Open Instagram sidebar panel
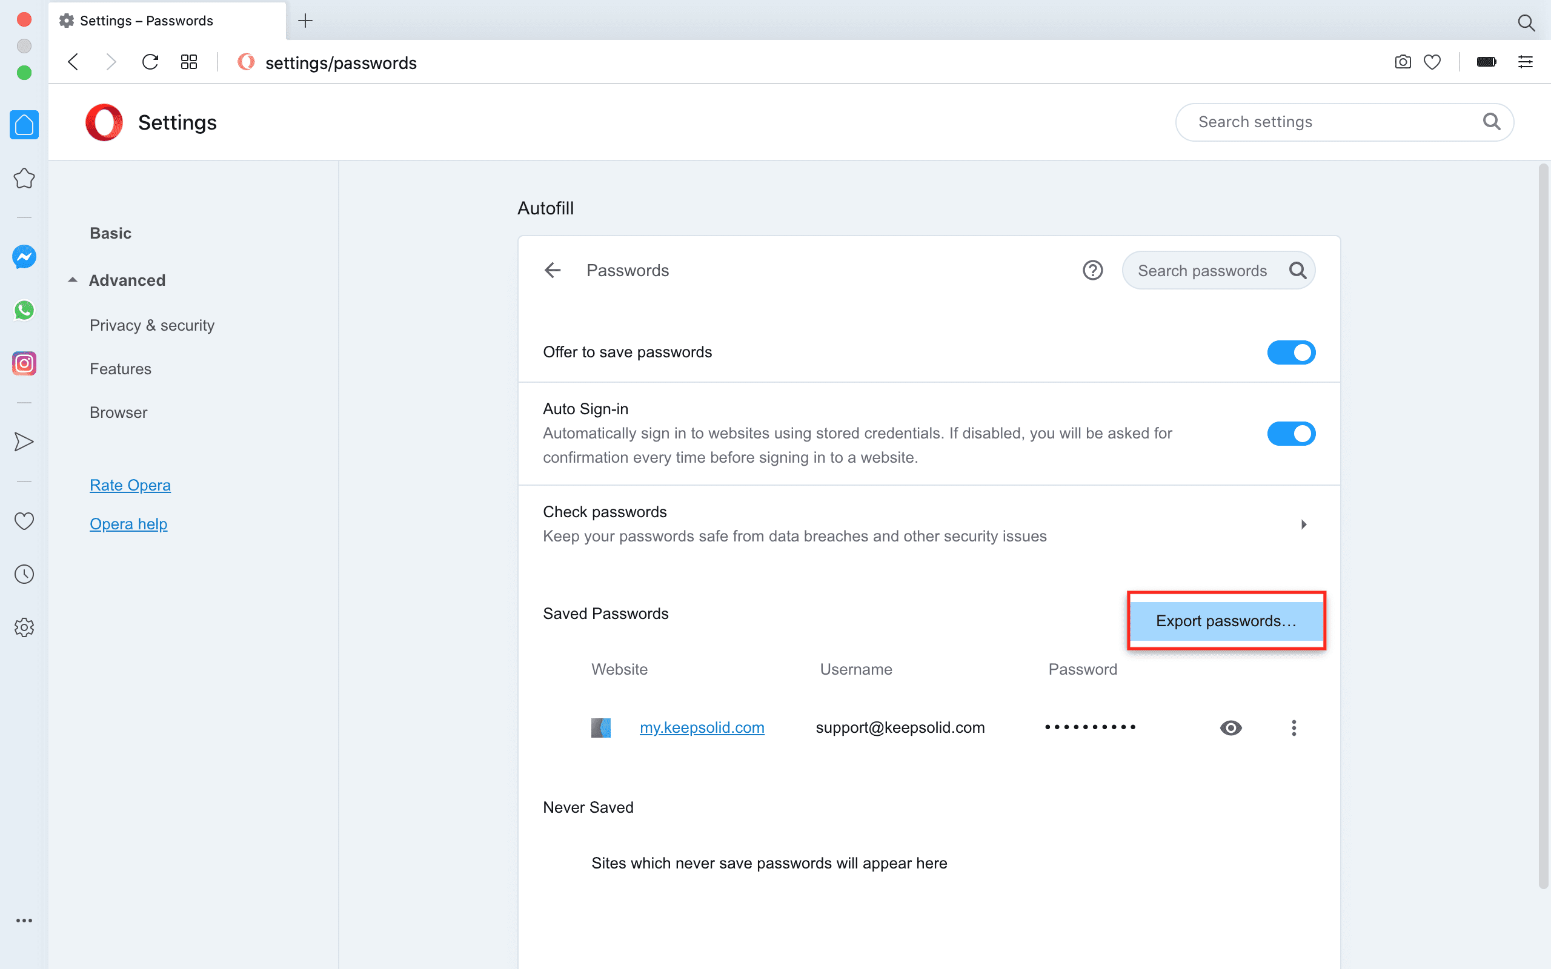Screen dimensions: 1551x969 [x=24, y=363]
